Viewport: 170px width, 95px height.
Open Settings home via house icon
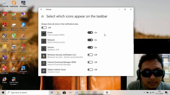pos(42,16)
